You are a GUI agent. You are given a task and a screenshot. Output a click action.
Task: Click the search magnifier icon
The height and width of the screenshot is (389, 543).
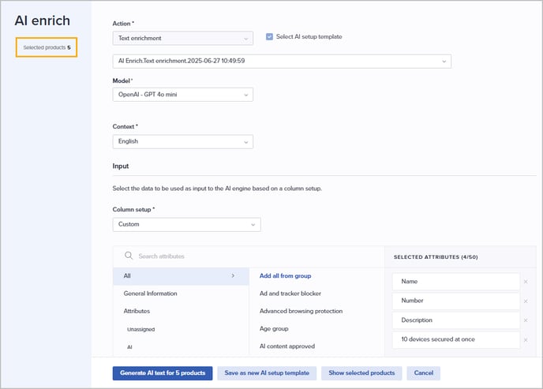click(x=129, y=256)
